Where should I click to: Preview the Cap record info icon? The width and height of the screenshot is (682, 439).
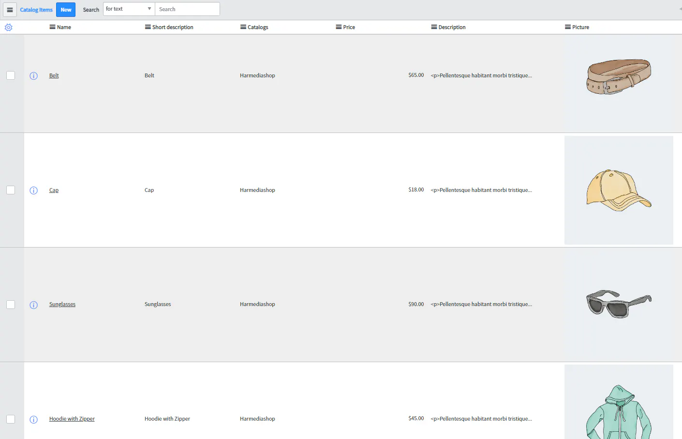tap(33, 190)
